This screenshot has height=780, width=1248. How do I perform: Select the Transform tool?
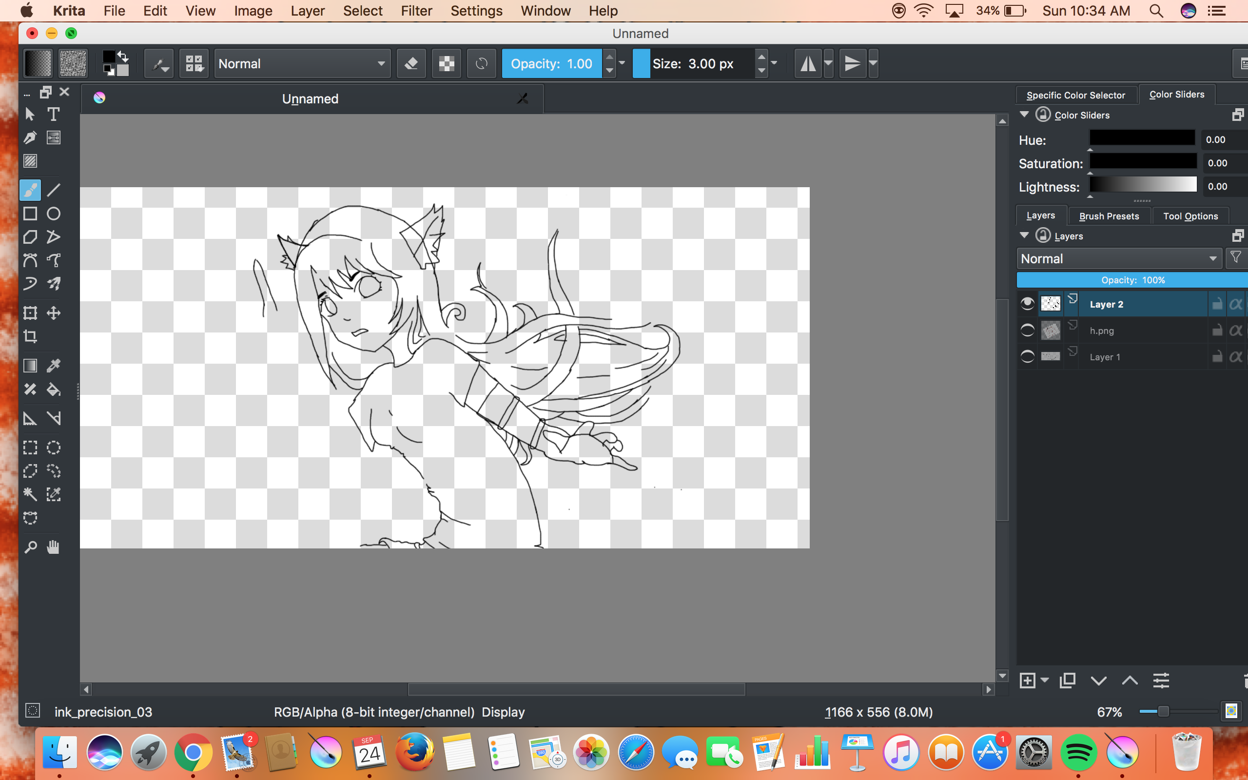[30, 313]
